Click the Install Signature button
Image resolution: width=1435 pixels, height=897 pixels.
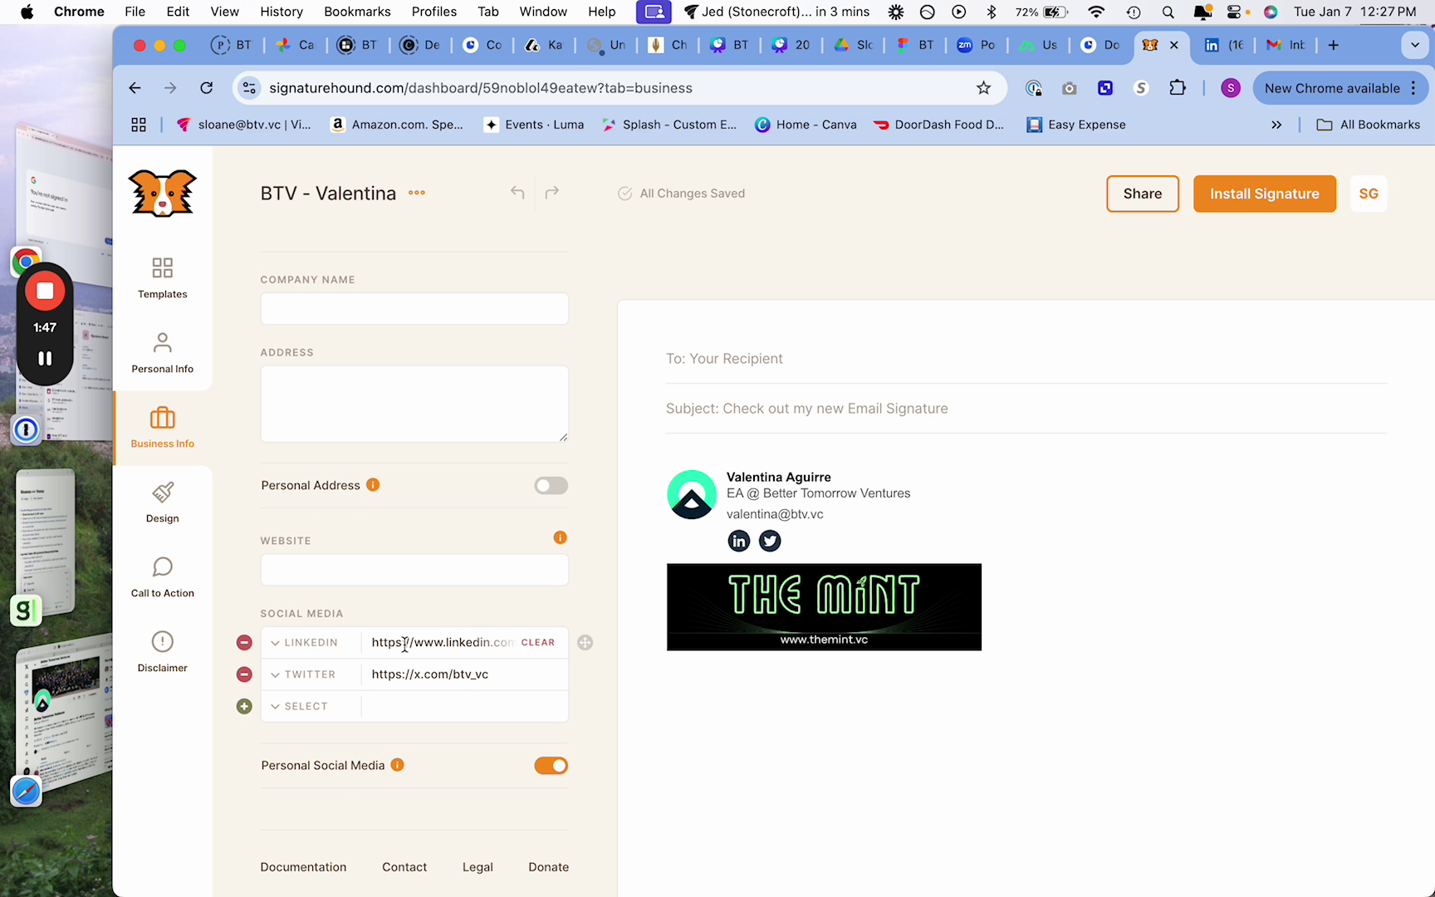(x=1265, y=194)
